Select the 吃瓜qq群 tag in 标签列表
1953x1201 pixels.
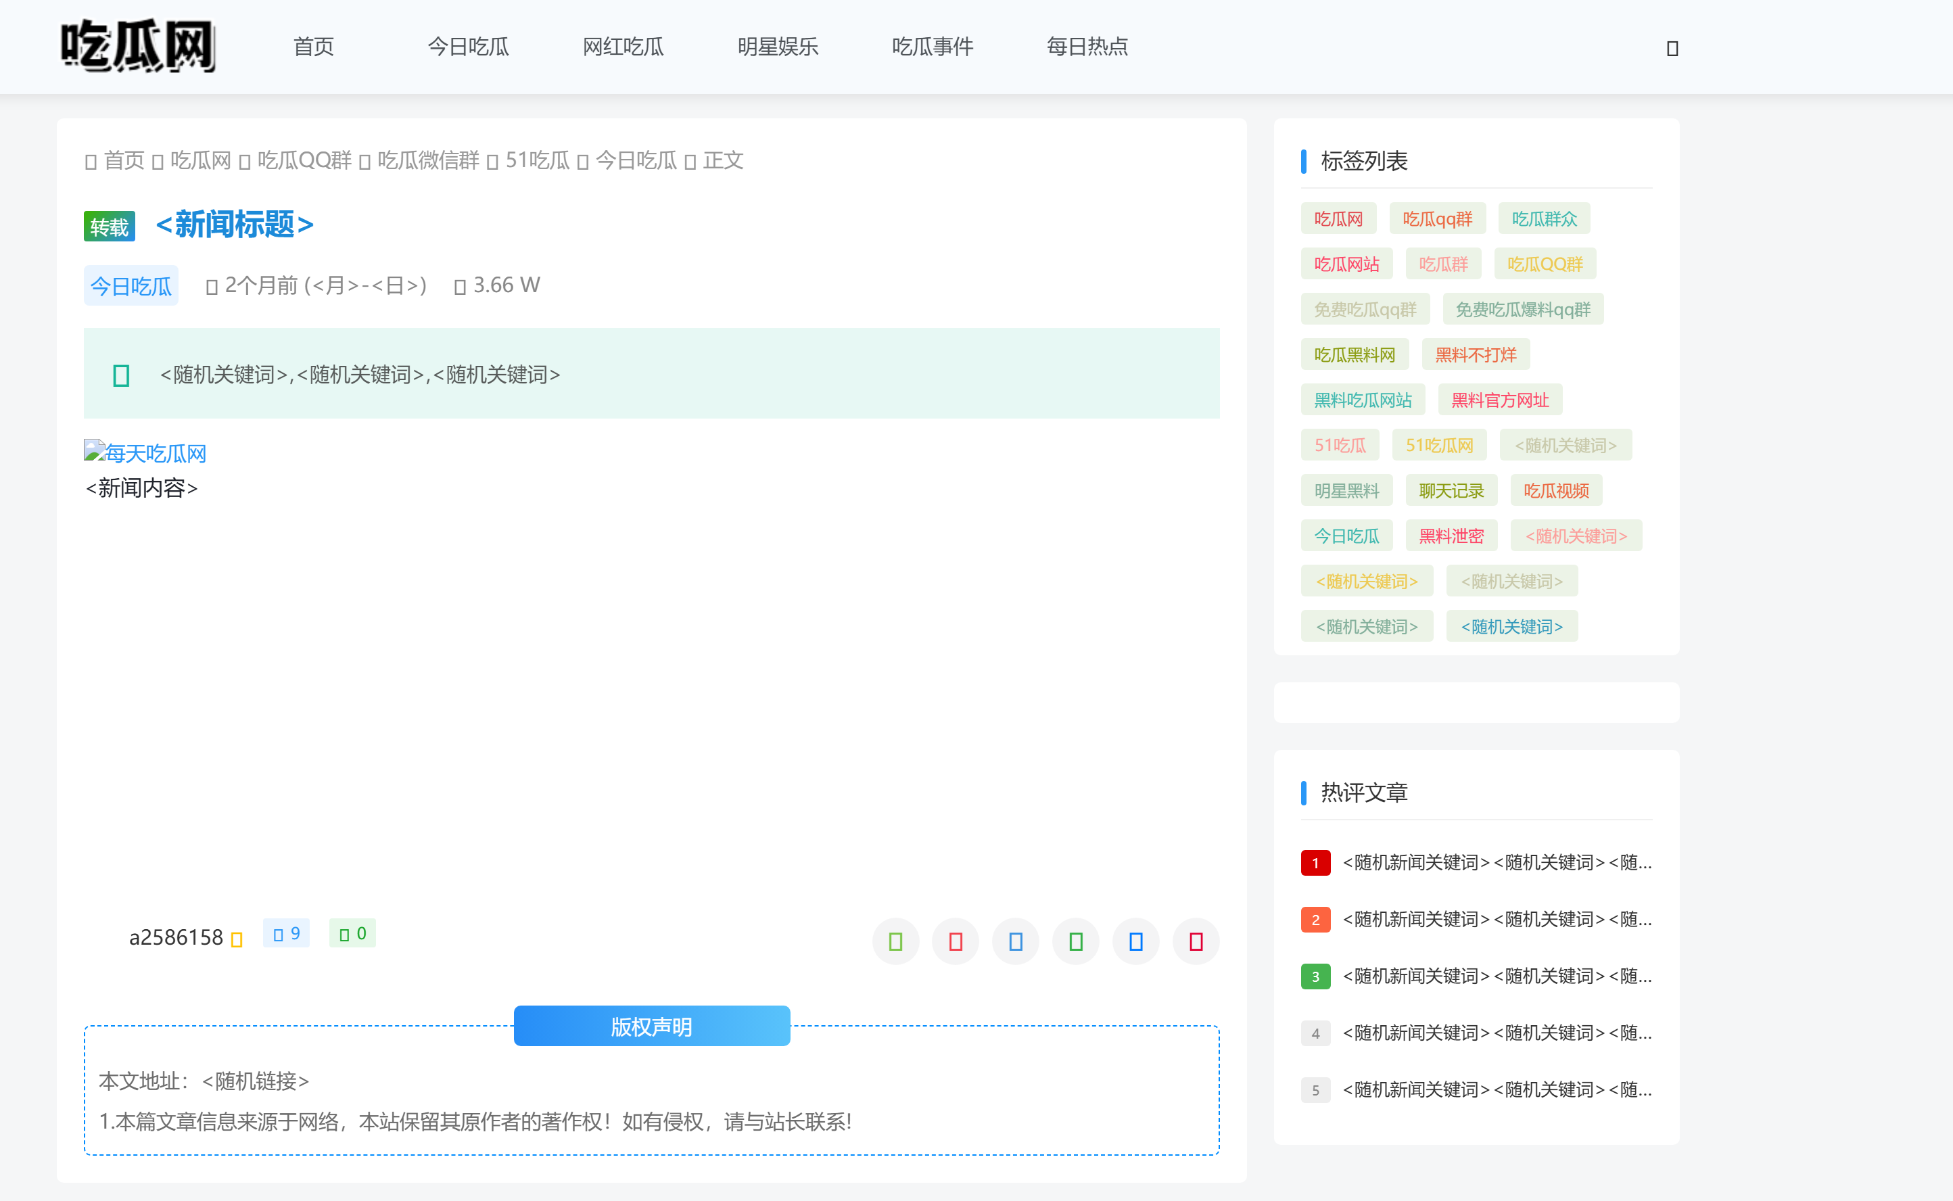(1437, 218)
